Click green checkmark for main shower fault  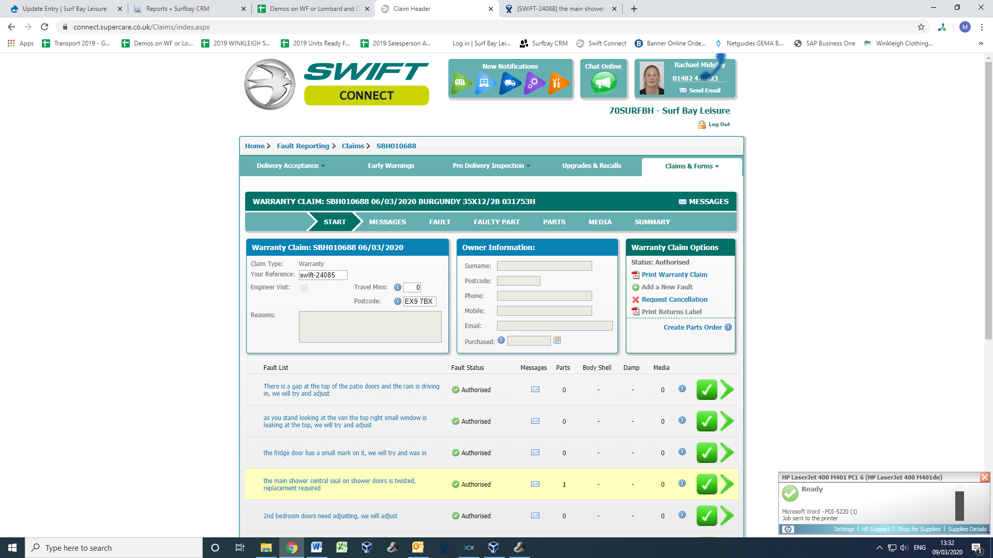706,484
